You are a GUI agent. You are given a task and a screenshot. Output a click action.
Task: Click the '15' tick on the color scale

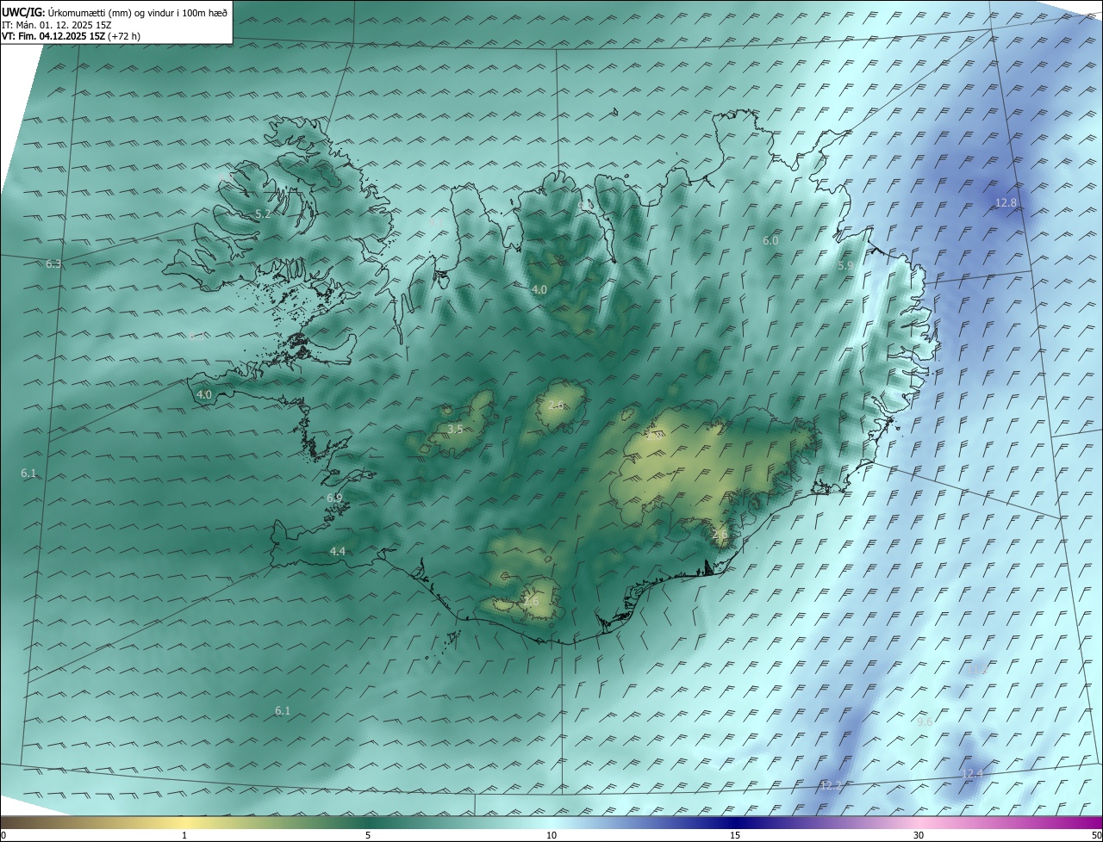[735, 835]
